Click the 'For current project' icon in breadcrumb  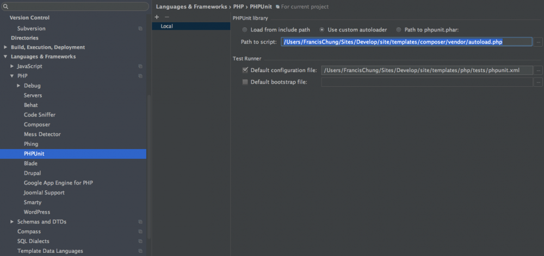tap(277, 7)
